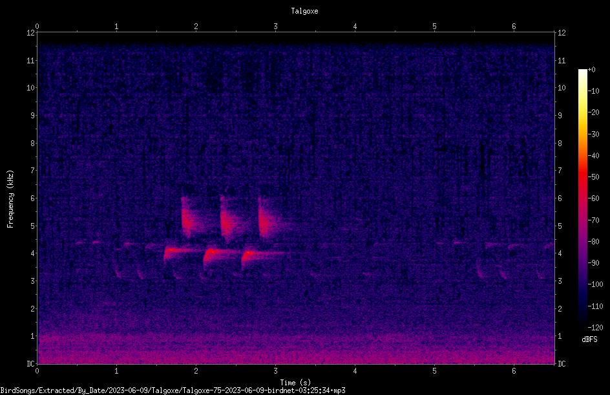Click the first bright 5 kHz call burst
610x395 pixels.
point(189,218)
